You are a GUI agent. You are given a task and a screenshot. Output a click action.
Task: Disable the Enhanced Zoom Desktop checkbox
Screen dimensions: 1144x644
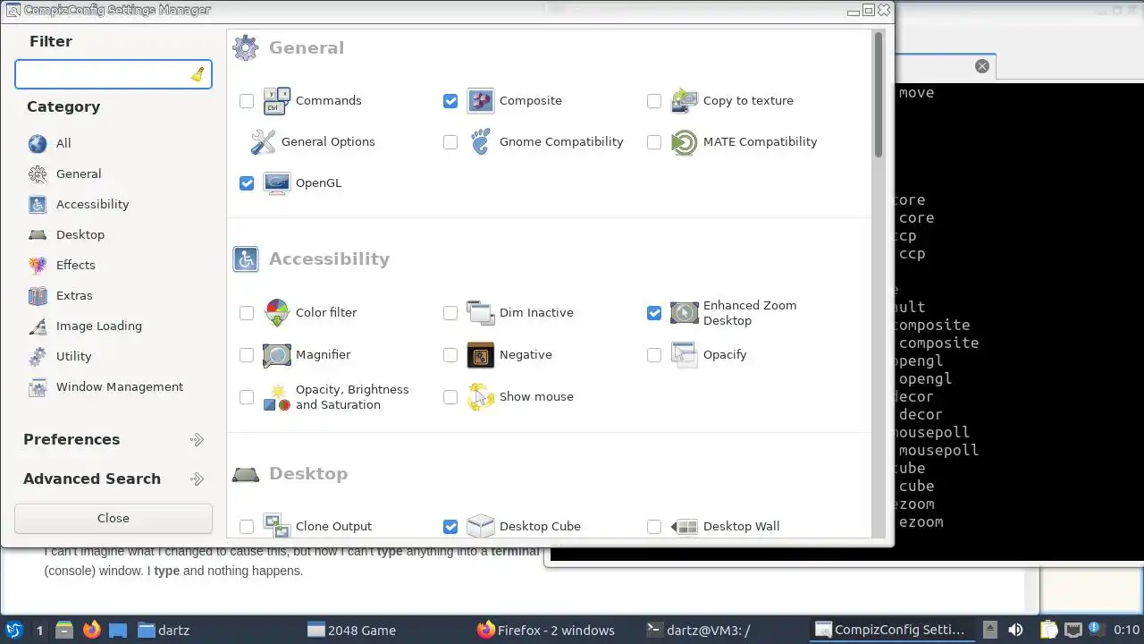[654, 313]
